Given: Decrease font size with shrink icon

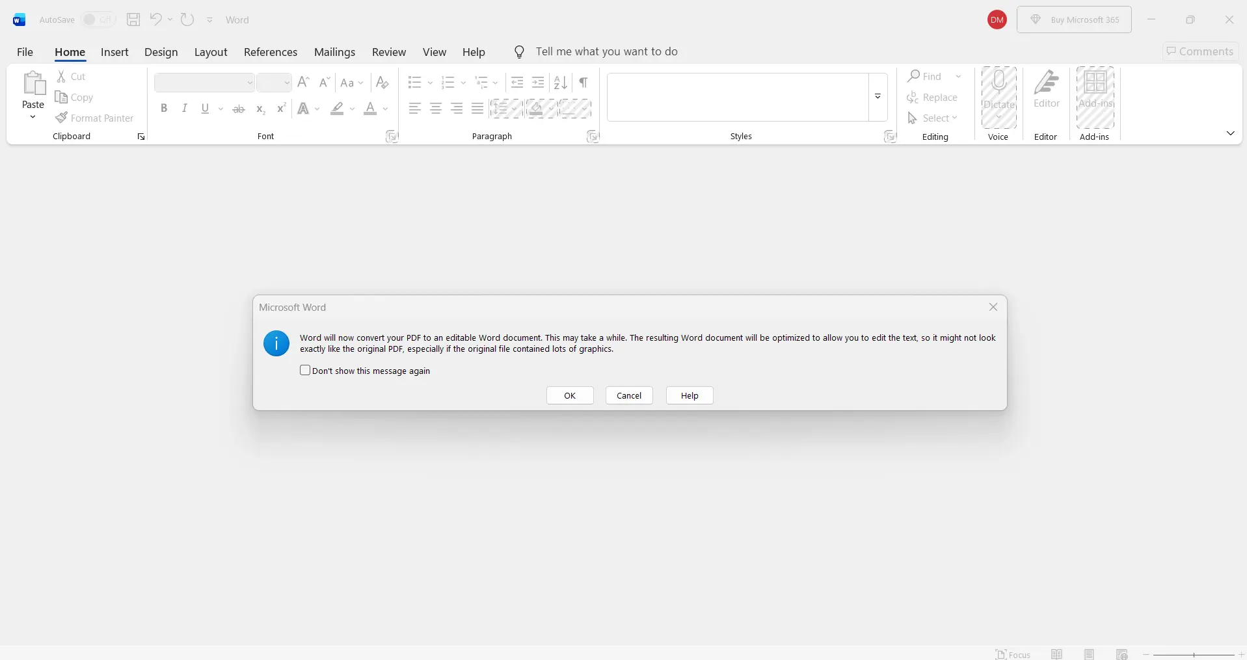Looking at the screenshot, I should (324, 83).
